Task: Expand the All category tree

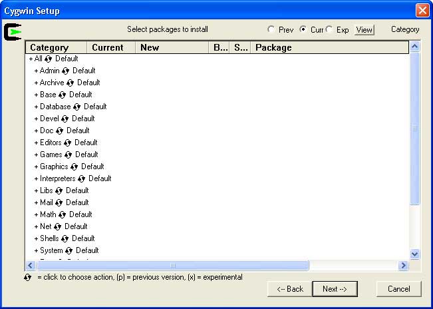Action: pos(31,59)
